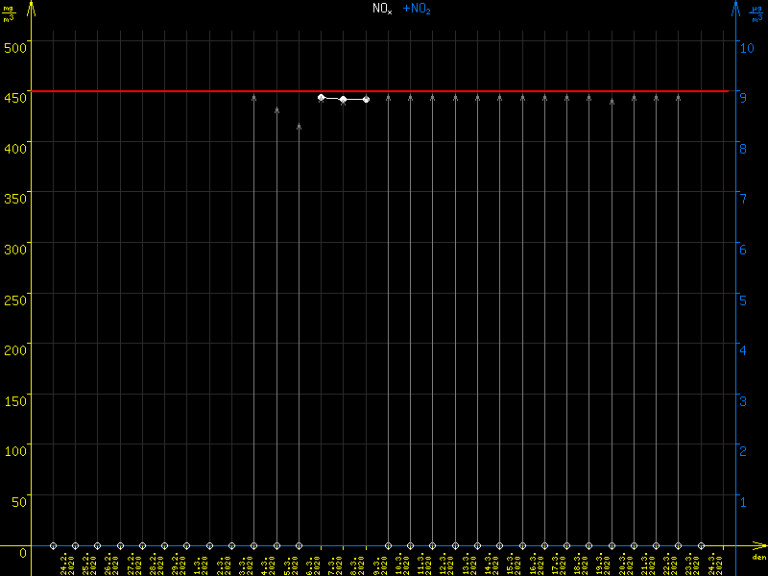Click the 1.3.2020 date label on x-axis
Viewport: 768px width, 576px height.
click(x=198, y=562)
